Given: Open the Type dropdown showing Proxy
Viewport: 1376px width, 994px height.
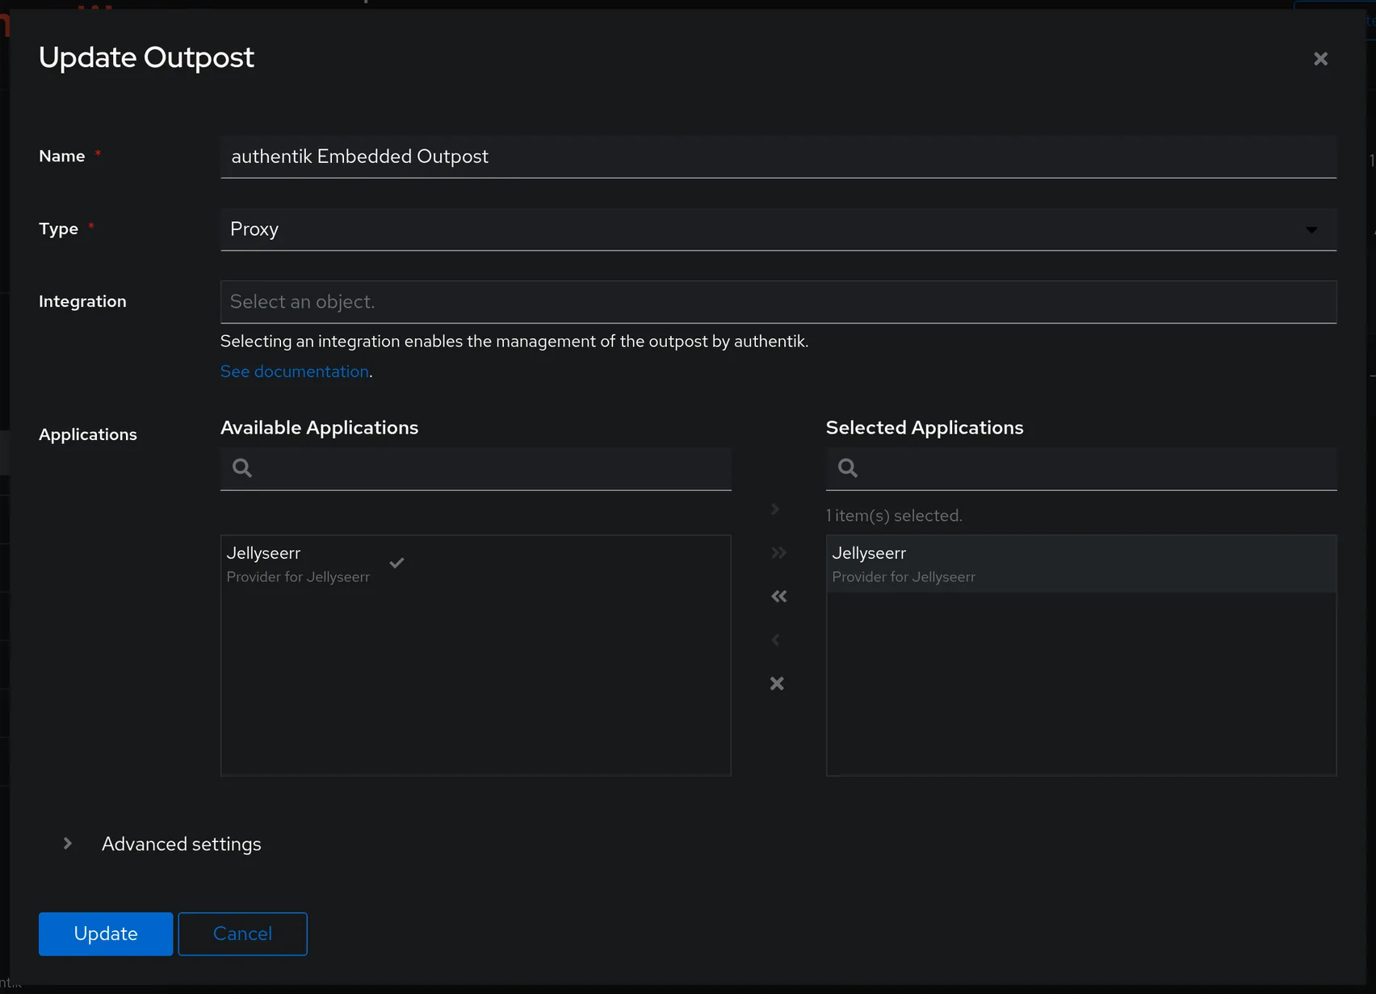Looking at the screenshot, I should point(778,229).
